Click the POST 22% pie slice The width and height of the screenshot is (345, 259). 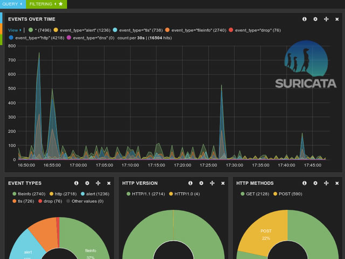[266, 234]
